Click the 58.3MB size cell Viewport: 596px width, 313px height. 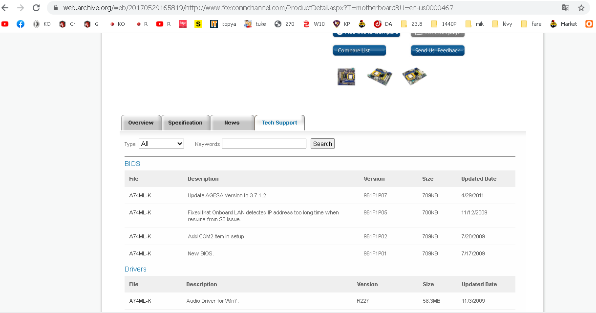(x=431, y=301)
